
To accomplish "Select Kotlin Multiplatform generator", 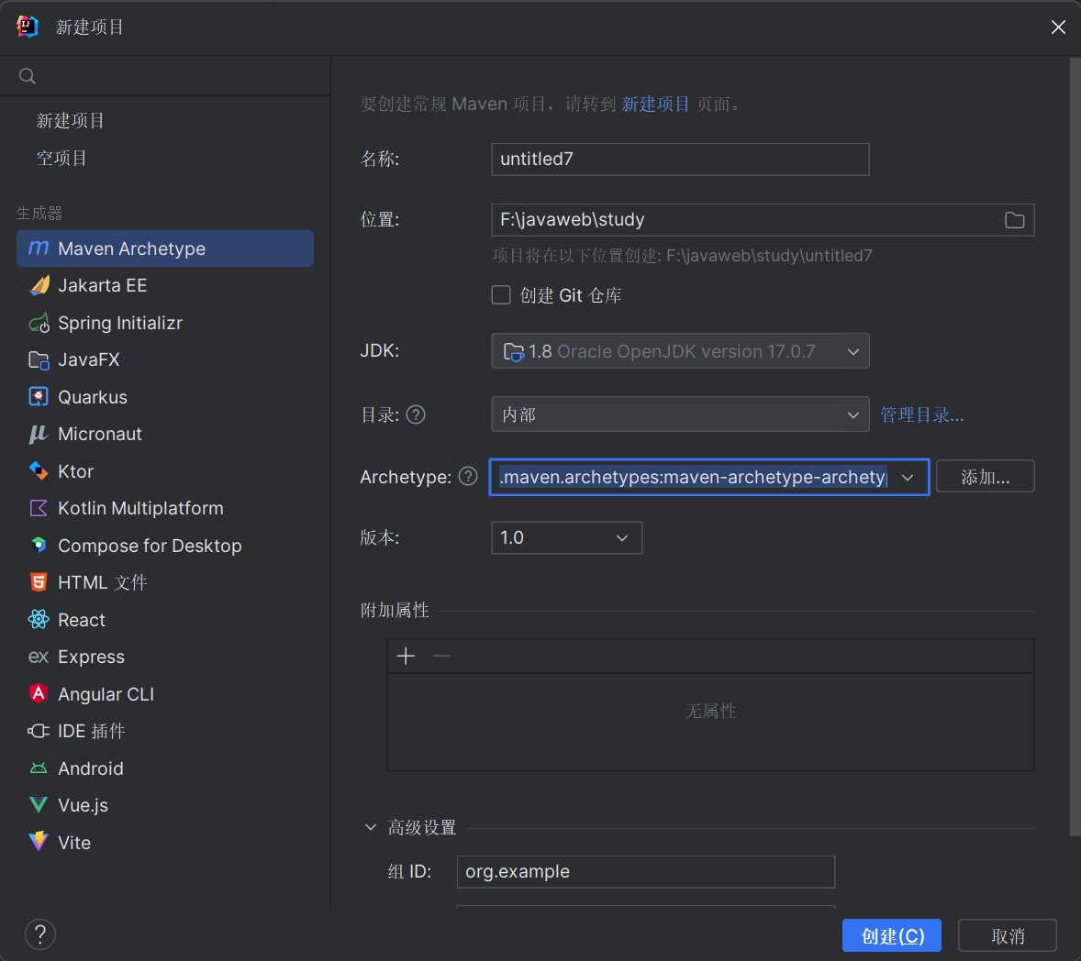I will click(x=165, y=508).
